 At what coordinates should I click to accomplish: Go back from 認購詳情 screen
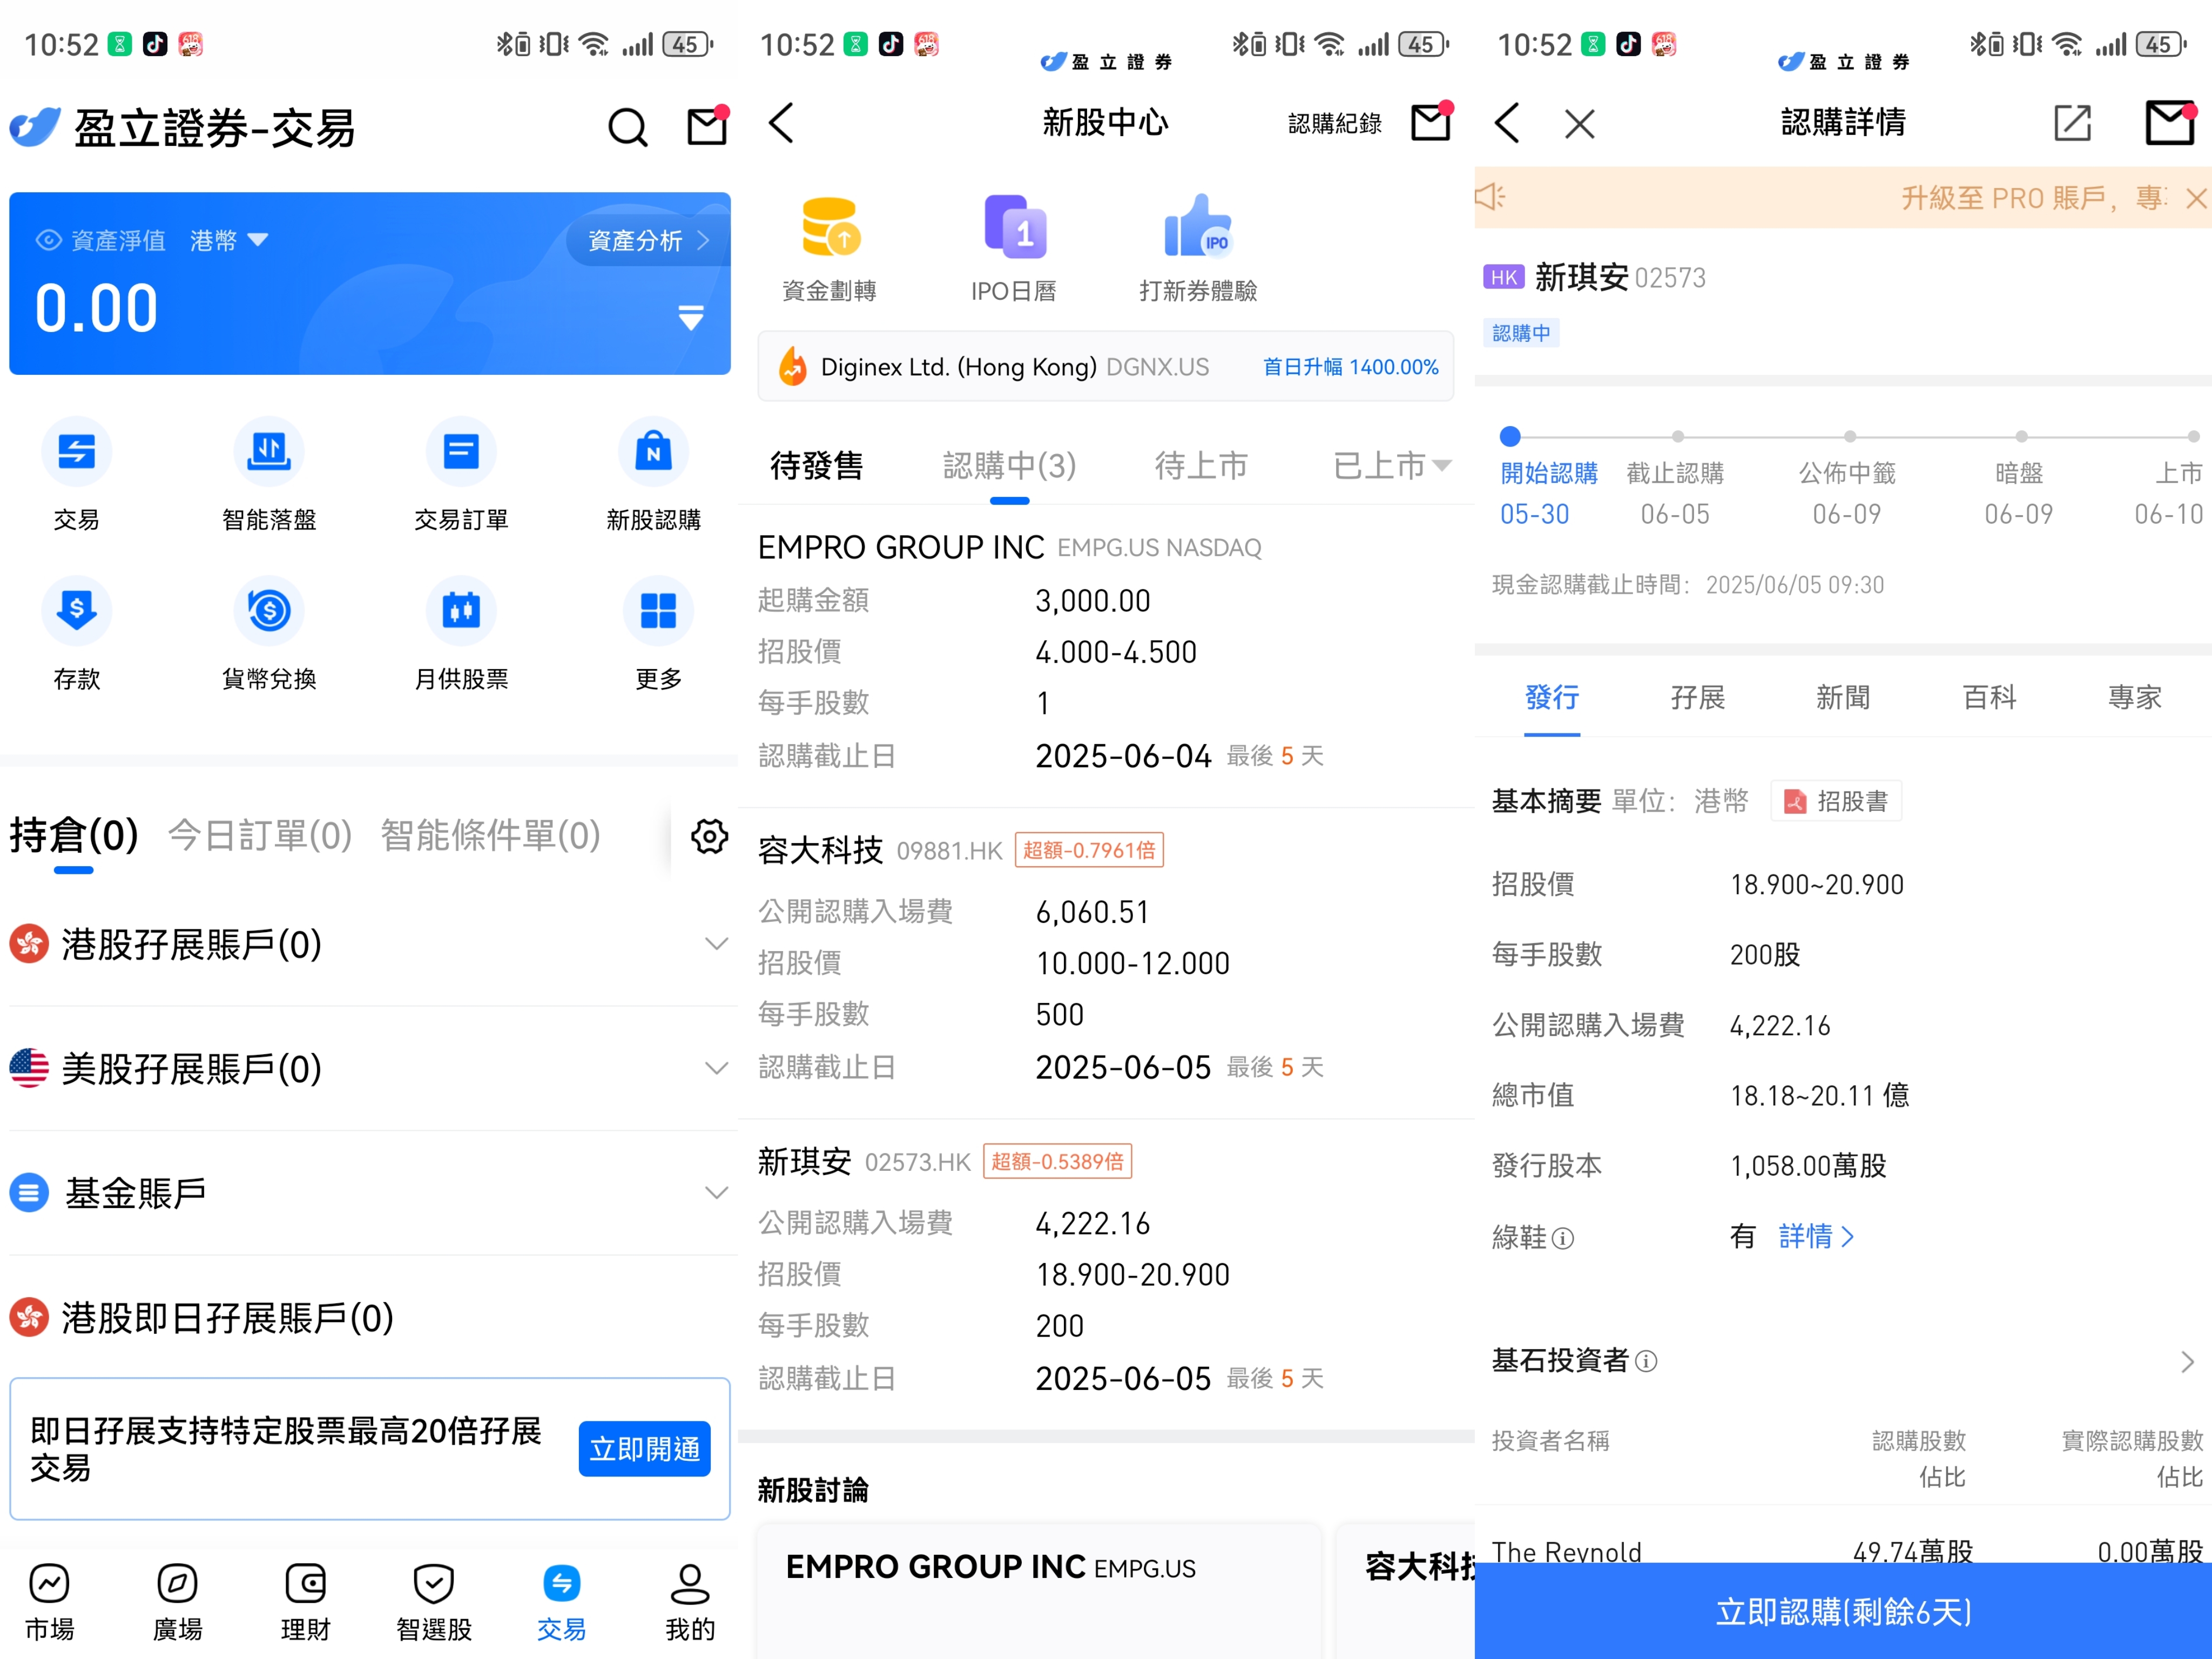click(x=1507, y=124)
